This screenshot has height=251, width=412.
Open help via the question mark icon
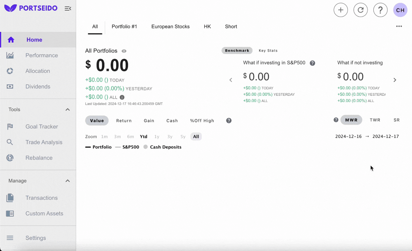click(380, 10)
